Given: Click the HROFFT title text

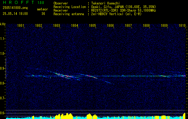Looking at the screenshot, I should click(19, 2).
